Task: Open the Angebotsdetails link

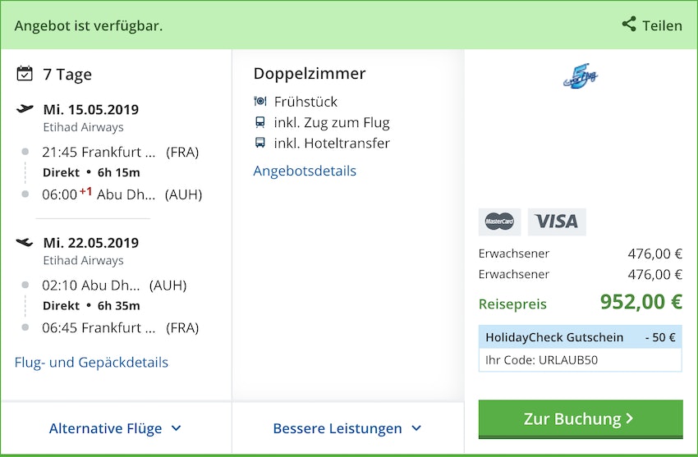Action: [x=305, y=171]
